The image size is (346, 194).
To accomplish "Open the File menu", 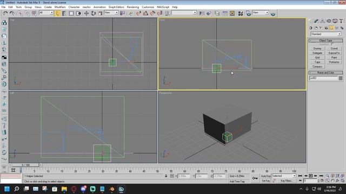I will [x=3, y=7].
